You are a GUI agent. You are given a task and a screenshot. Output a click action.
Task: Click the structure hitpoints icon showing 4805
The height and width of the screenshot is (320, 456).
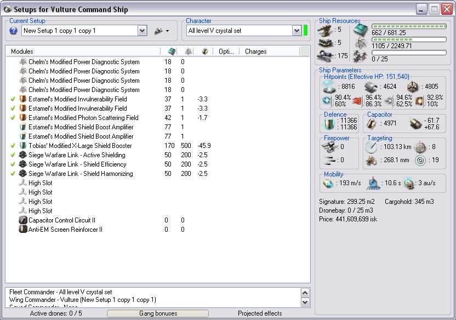point(412,87)
